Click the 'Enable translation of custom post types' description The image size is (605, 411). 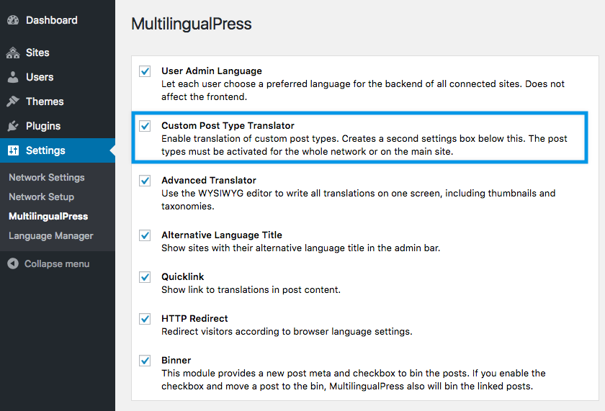[364, 145]
